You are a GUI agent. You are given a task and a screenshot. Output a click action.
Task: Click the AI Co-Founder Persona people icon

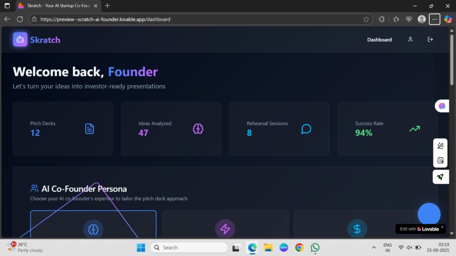35,188
